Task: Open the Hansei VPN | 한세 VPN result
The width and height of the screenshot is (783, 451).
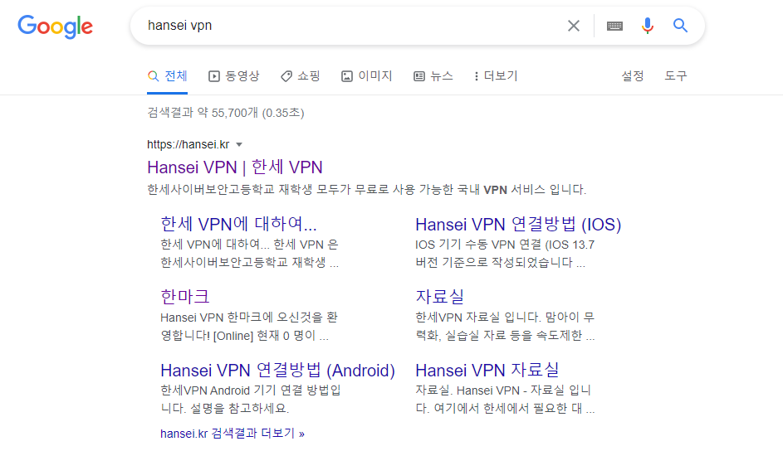Action: click(x=235, y=167)
